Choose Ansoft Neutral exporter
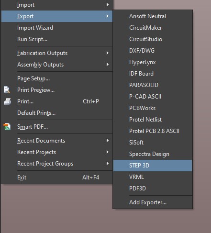The width and height of the screenshot is (211, 233). pyautogui.click(x=153, y=16)
